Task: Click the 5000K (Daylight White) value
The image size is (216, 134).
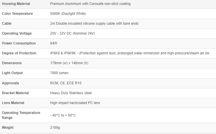Action: (x=68, y=14)
